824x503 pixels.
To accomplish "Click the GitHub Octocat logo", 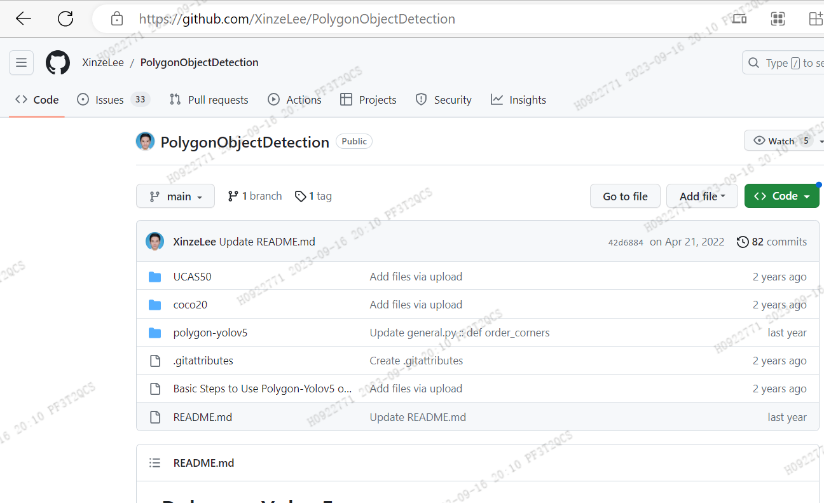I will pyautogui.click(x=58, y=62).
